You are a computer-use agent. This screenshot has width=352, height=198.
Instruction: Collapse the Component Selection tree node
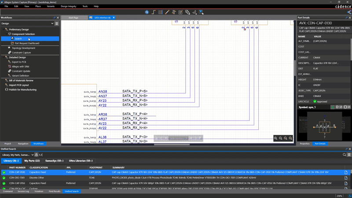pyautogui.click(x=6, y=34)
